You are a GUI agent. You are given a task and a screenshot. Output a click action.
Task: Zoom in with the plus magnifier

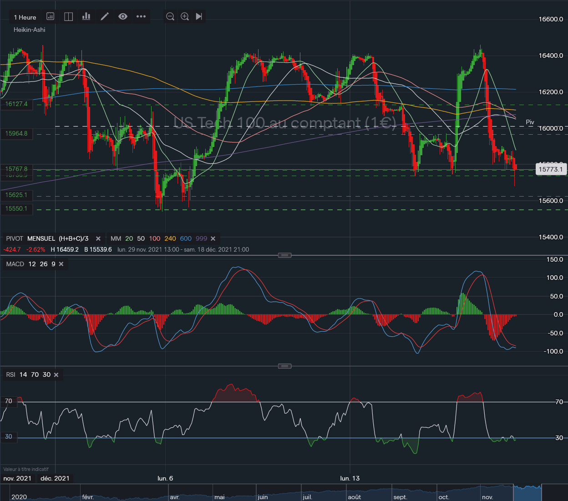click(185, 16)
